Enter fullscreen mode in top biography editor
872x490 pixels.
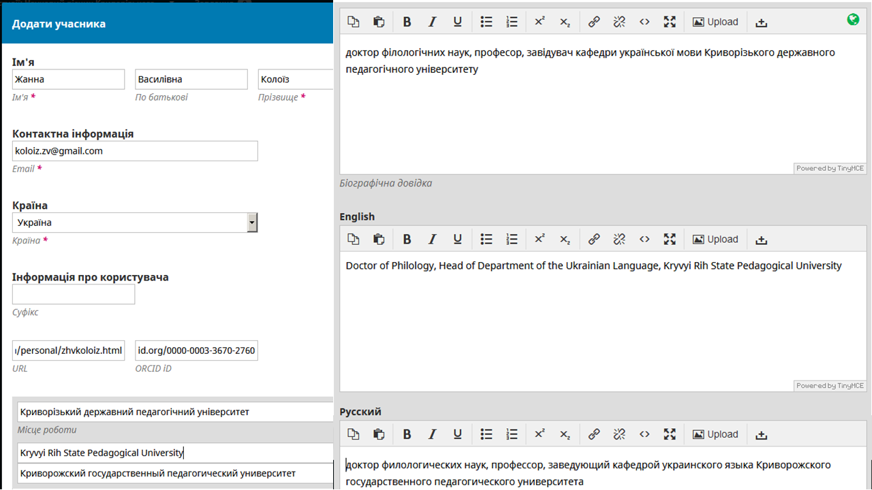[x=670, y=22]
